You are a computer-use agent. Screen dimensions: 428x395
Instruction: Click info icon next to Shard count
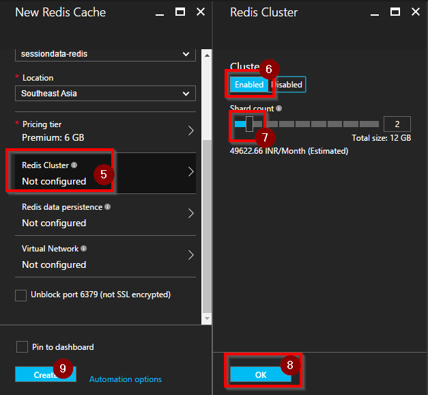point(279,109)
